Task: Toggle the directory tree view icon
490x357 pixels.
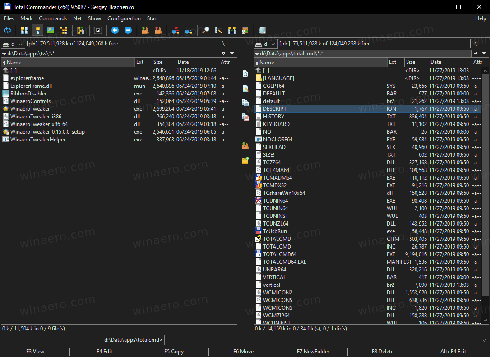Action: pos(64,30)
